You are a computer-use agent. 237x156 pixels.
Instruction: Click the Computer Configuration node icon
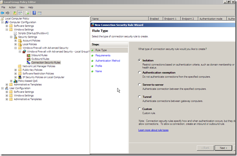[7, 22]
